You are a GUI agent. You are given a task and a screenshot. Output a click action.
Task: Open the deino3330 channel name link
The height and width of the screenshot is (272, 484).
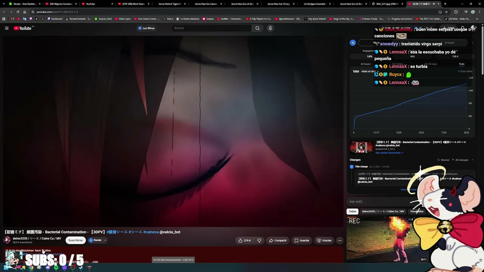(x=37, y=238)
